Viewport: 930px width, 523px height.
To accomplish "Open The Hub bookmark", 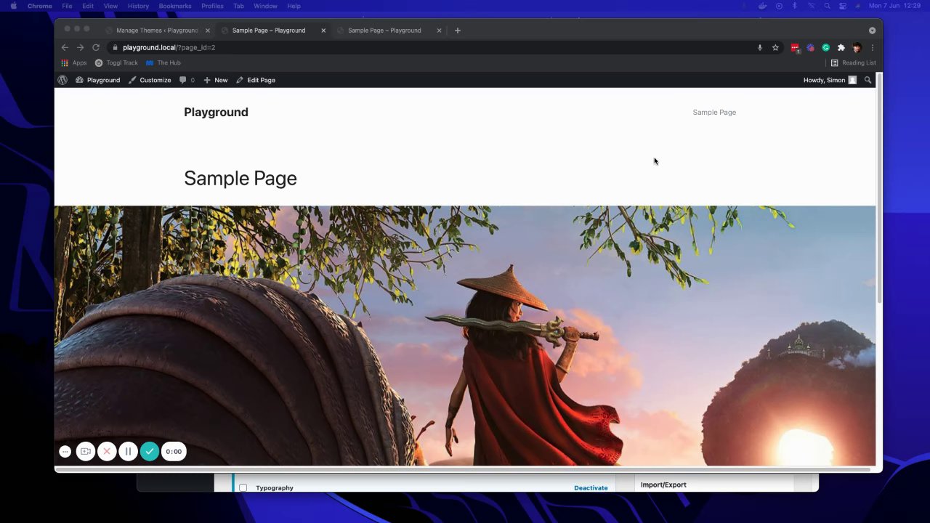I will click(x=163, y=63).
